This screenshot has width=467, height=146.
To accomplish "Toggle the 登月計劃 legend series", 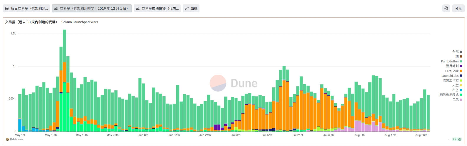I will 454,66.
